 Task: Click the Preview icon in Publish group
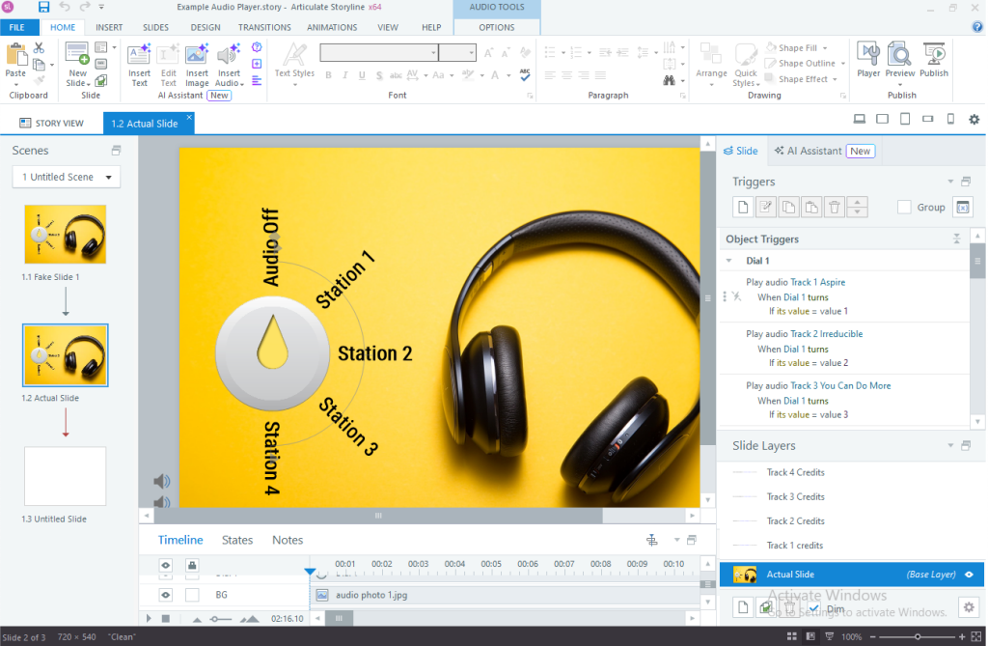pos(899,54)
